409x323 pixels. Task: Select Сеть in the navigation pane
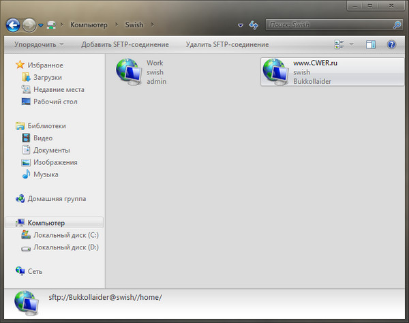click(35, 271)
